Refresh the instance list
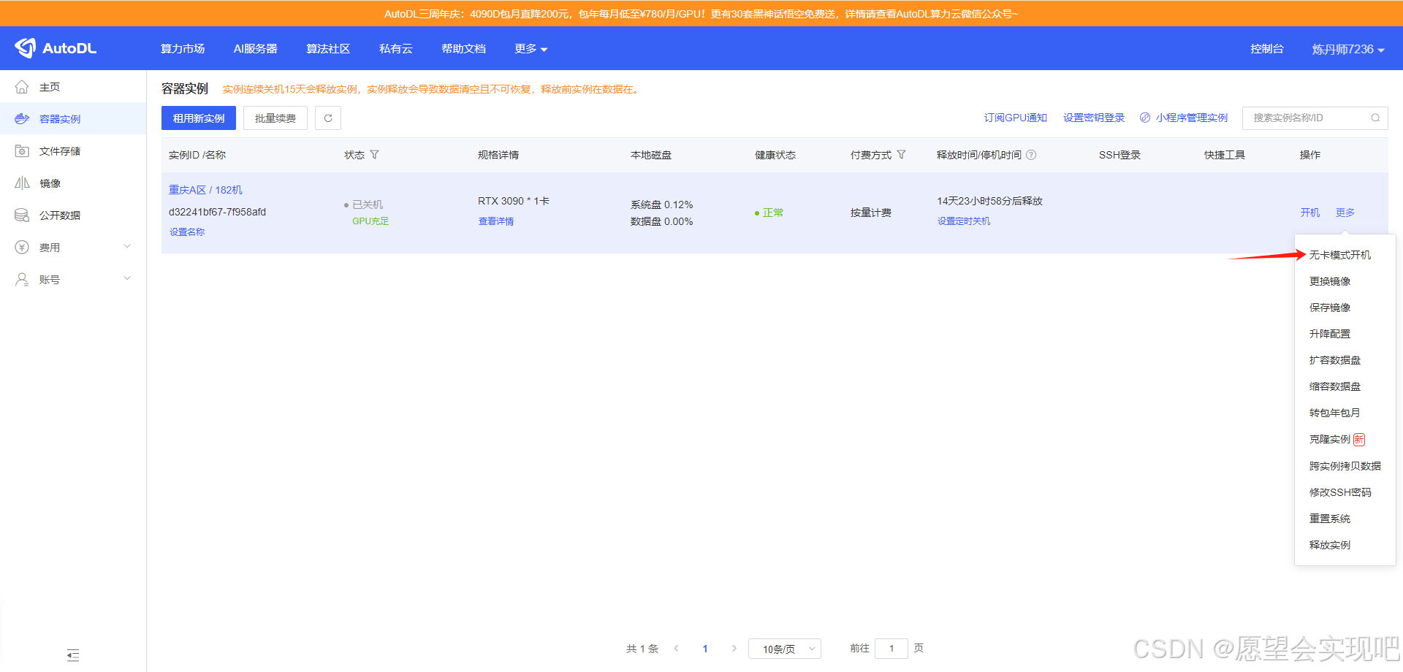Screen dimensions: 1403x672 pyautogui.click(x=328, y=118)
